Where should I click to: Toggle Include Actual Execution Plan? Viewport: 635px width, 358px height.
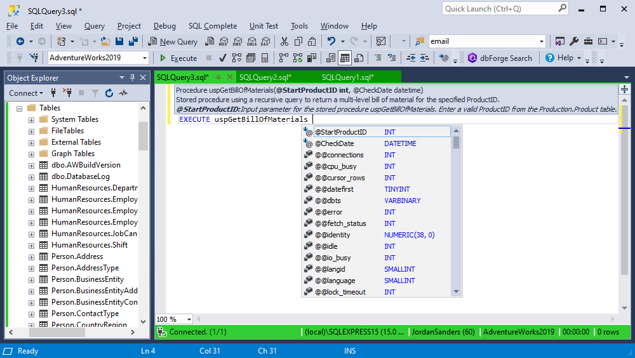(283, 58)
